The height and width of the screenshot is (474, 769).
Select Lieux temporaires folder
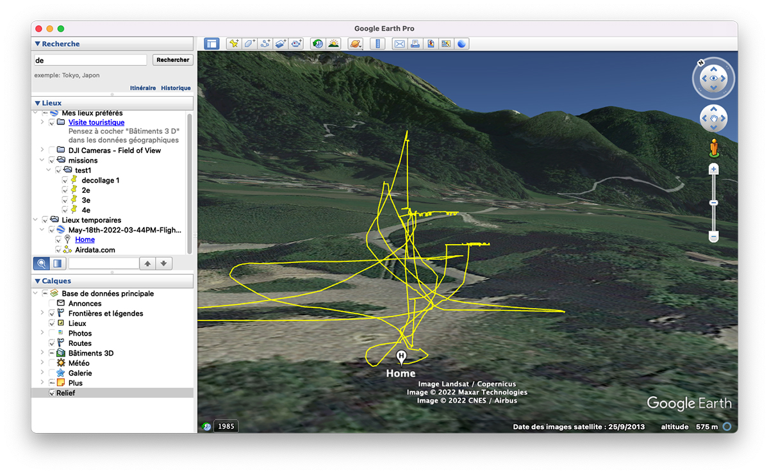tap(92, 220)
